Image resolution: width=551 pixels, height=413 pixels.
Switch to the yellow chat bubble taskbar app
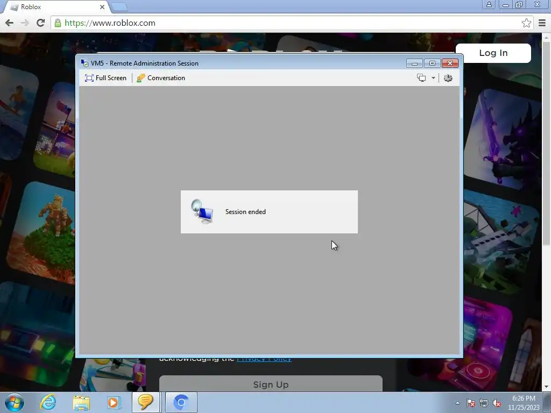145,402
